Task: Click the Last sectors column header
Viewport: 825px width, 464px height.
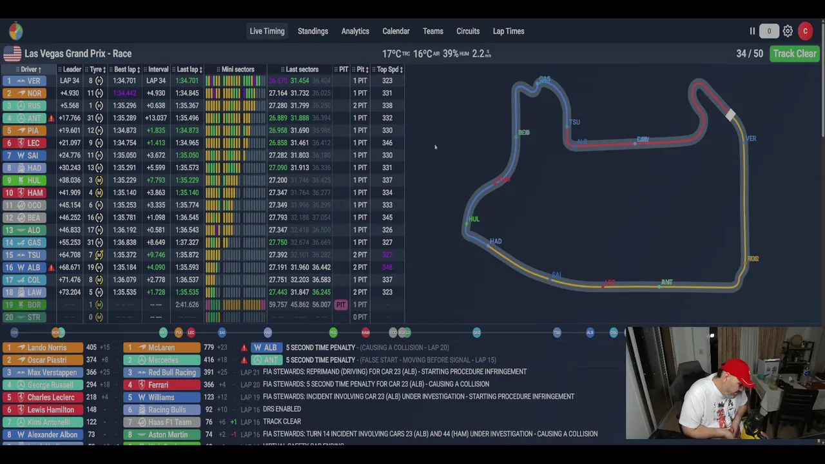Action: pos(300,70)
